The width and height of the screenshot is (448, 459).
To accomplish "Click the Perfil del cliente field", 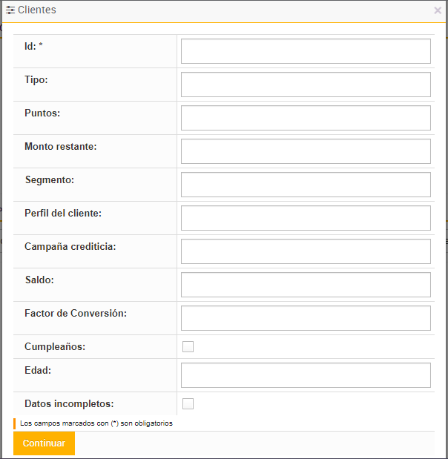I will click(306, 218).
